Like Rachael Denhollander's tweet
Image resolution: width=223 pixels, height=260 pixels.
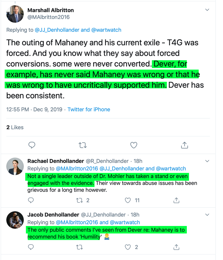coord(128,200)
